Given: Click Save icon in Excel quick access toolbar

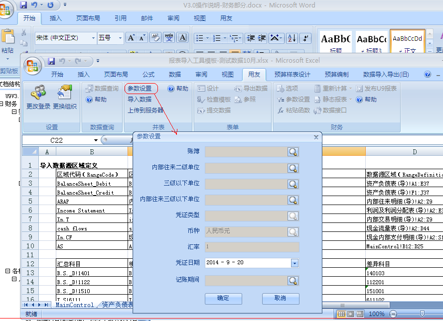Looking at the screenshot, I should click(51, 61).
